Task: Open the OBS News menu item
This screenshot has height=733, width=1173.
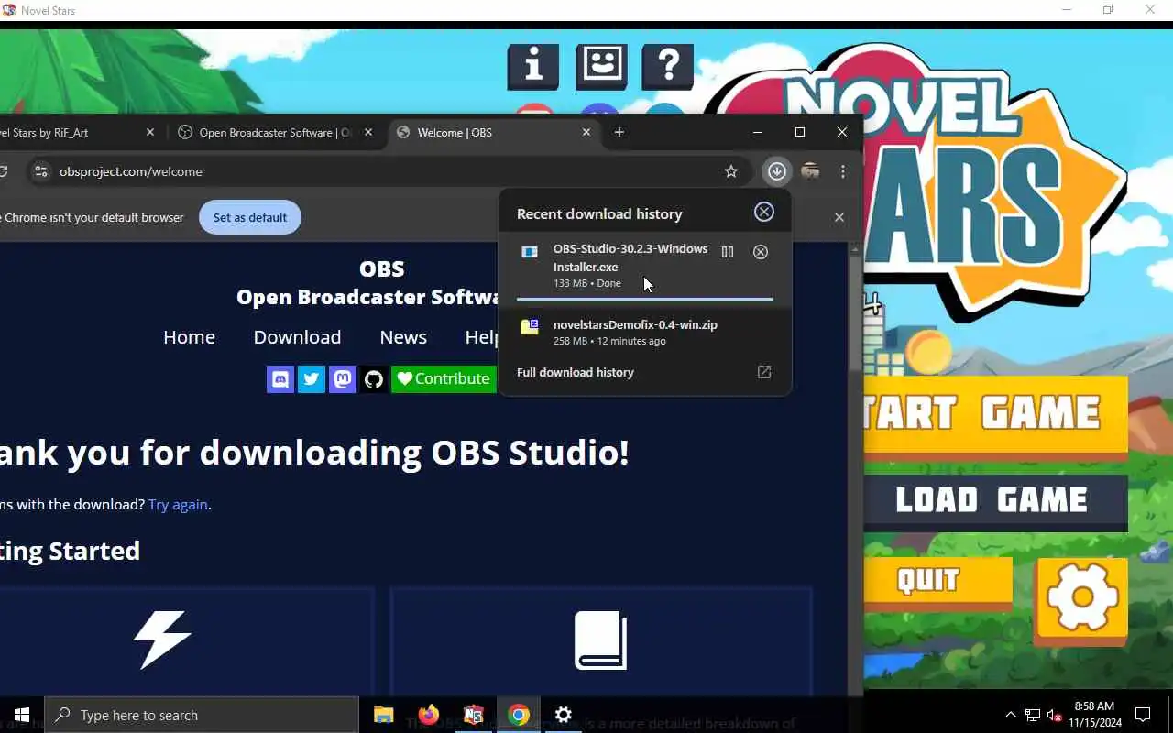Action: [x=403, y=337]
